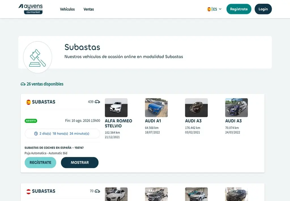
Task: Click the AUDI A3 title dated 24/03/2022
Action: (233, 121)
